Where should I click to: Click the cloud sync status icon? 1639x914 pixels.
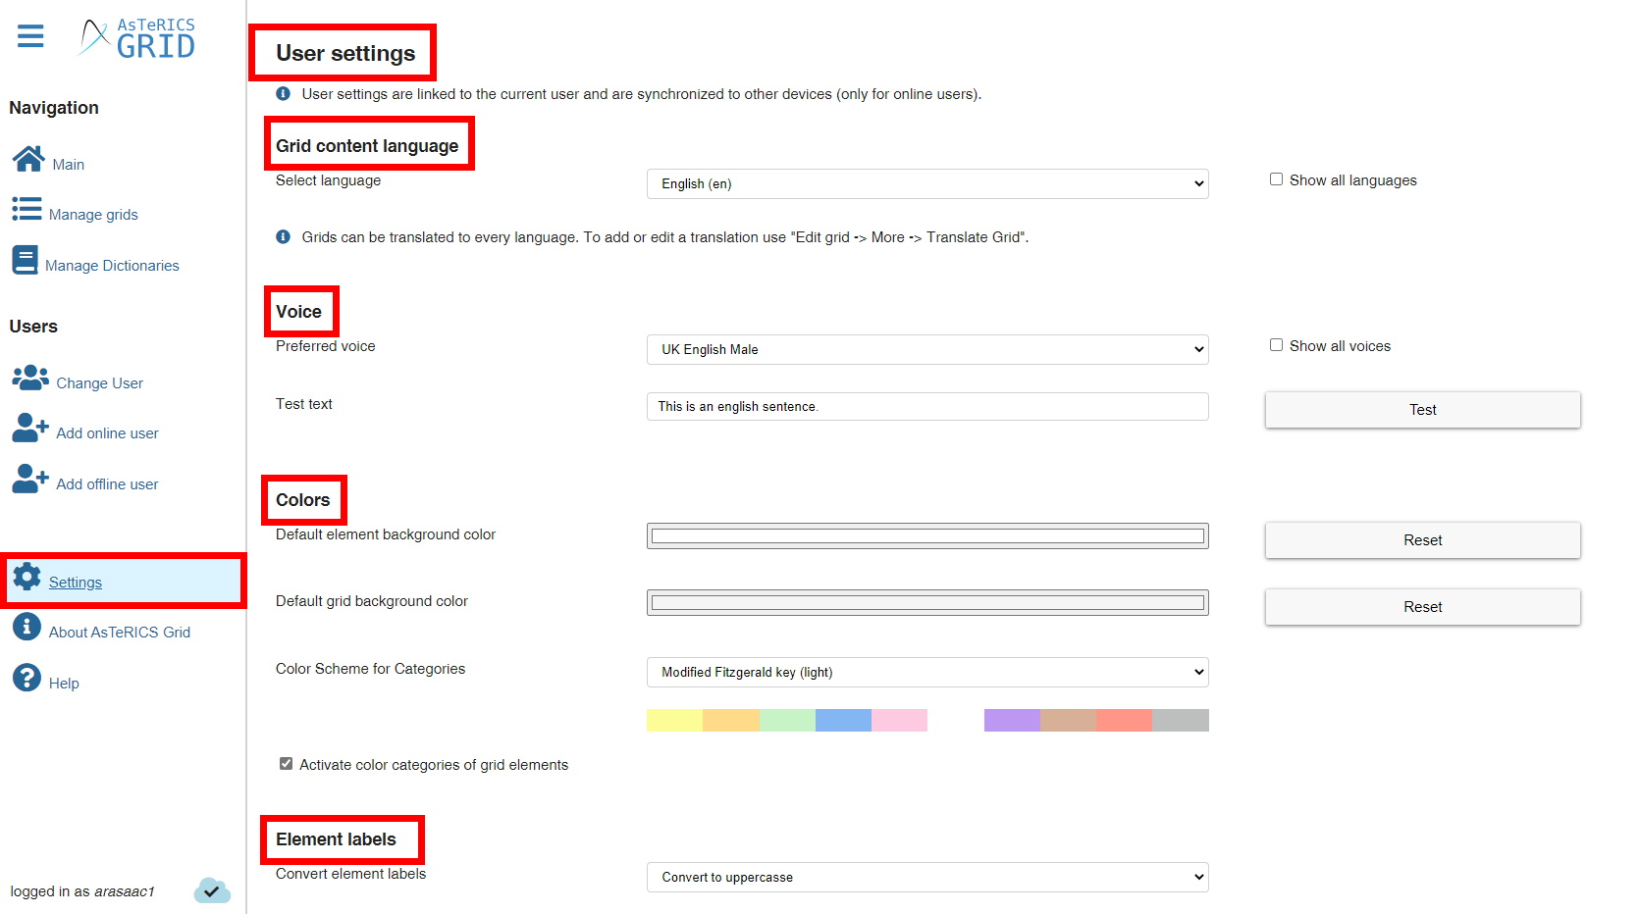tap(212, 890)
